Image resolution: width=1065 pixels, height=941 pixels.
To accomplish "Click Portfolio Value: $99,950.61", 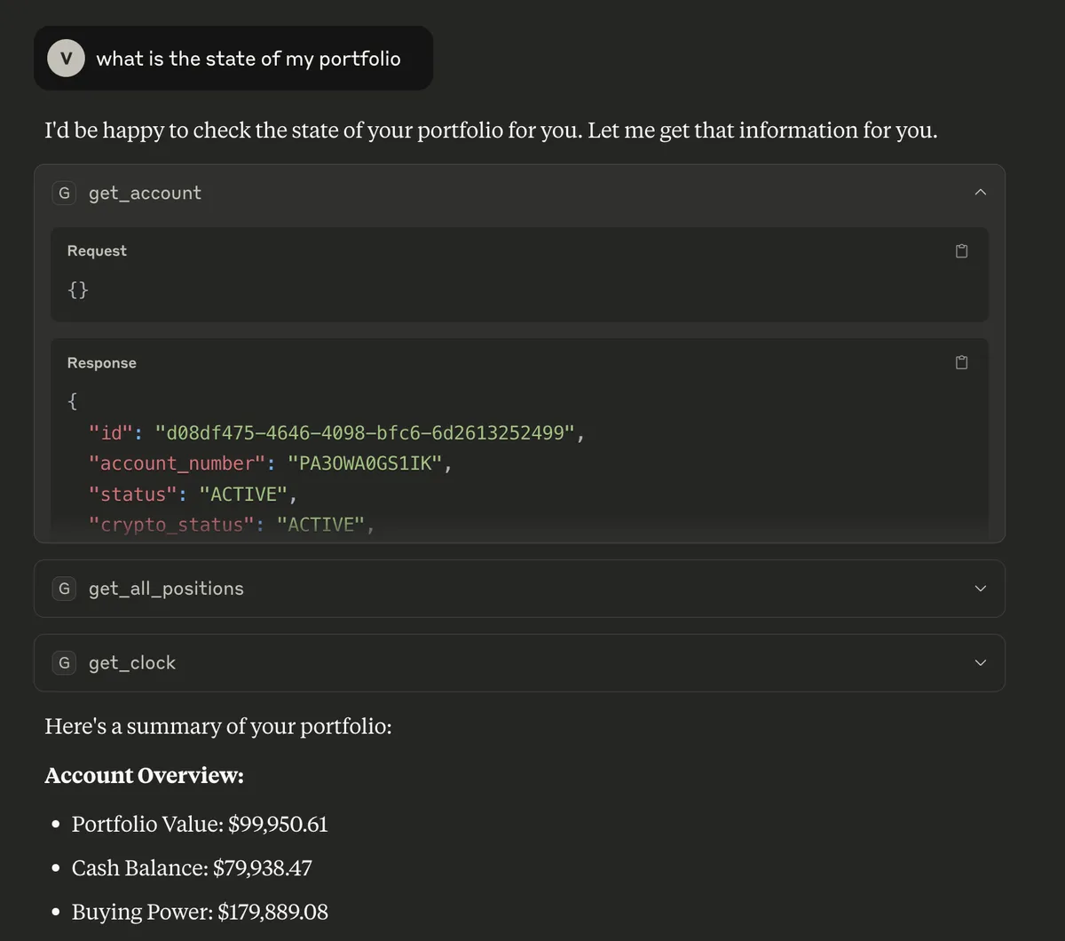I will click(200, 825).
